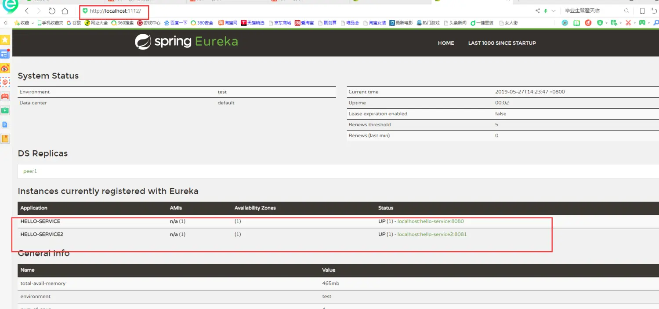This screenshot has width=659, height=309.
Task: Click the Current time value 2019-05-27T14:23:47
Action: pyautogui.click(x=530, y=92)
